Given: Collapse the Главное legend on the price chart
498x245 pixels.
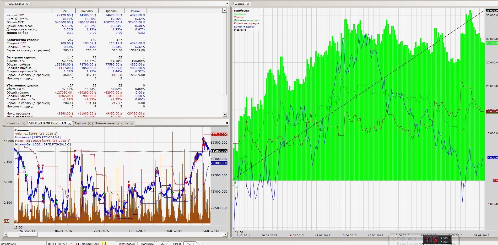Looking at the screenshot, I should (14, 130).
